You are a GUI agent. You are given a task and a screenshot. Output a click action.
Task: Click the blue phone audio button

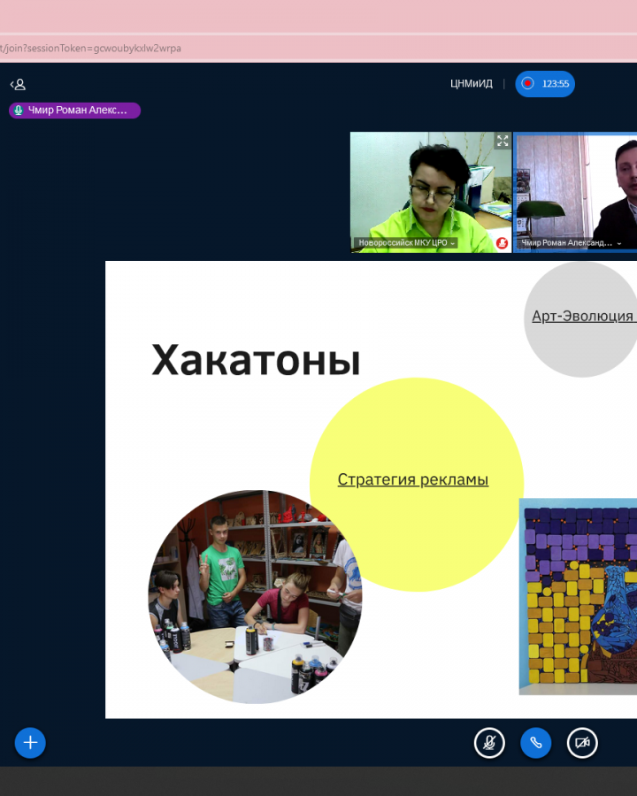(x=536, y=743)
